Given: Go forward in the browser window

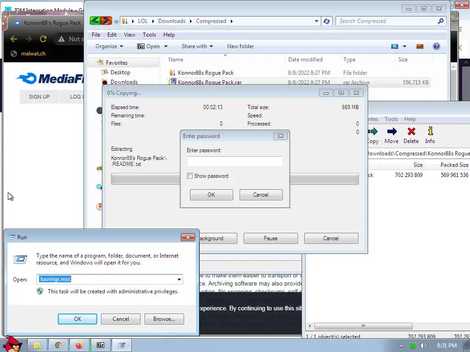Looking at the screenshot, I should [28, 39].
